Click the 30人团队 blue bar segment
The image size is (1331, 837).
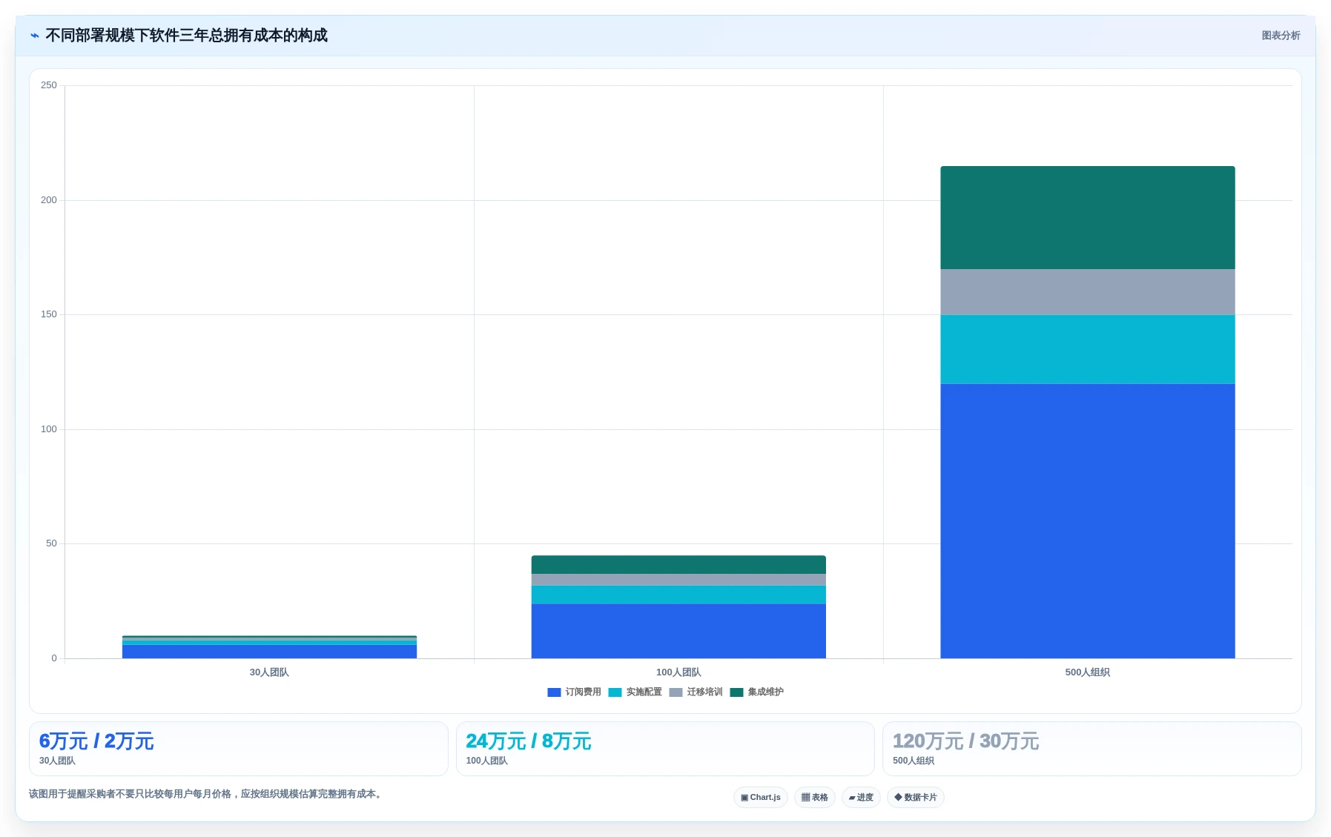[x=269, y=652]
